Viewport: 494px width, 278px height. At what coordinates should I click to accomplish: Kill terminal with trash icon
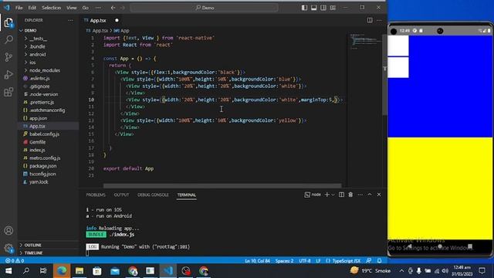click(x=350, y=195)
